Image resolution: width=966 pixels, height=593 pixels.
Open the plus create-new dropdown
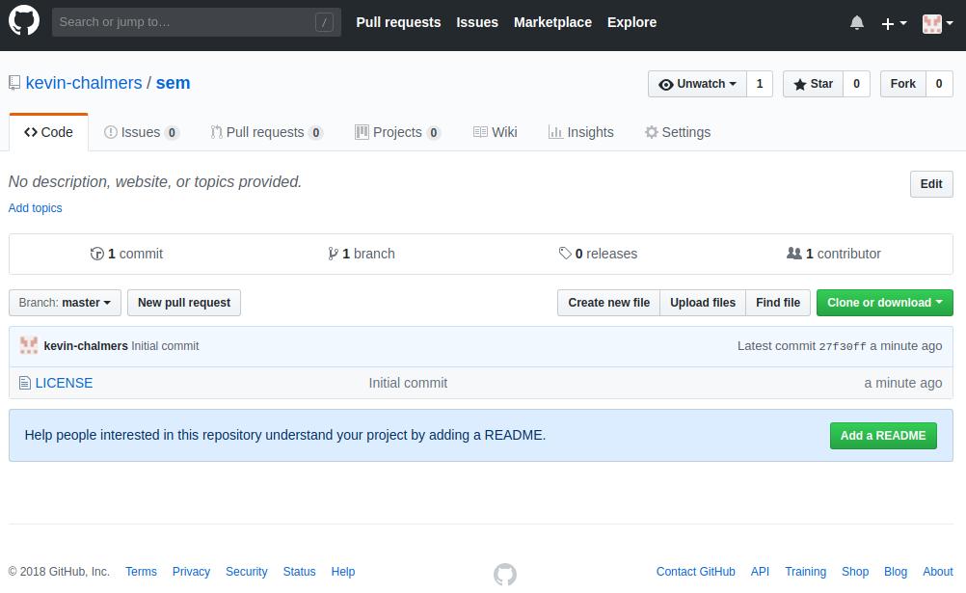[x=894, y=23]
